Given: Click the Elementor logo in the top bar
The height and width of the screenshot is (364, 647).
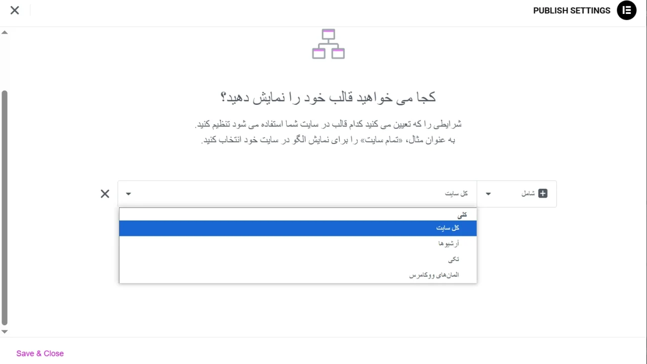Looking at the screenshot, I should [627, 10].
